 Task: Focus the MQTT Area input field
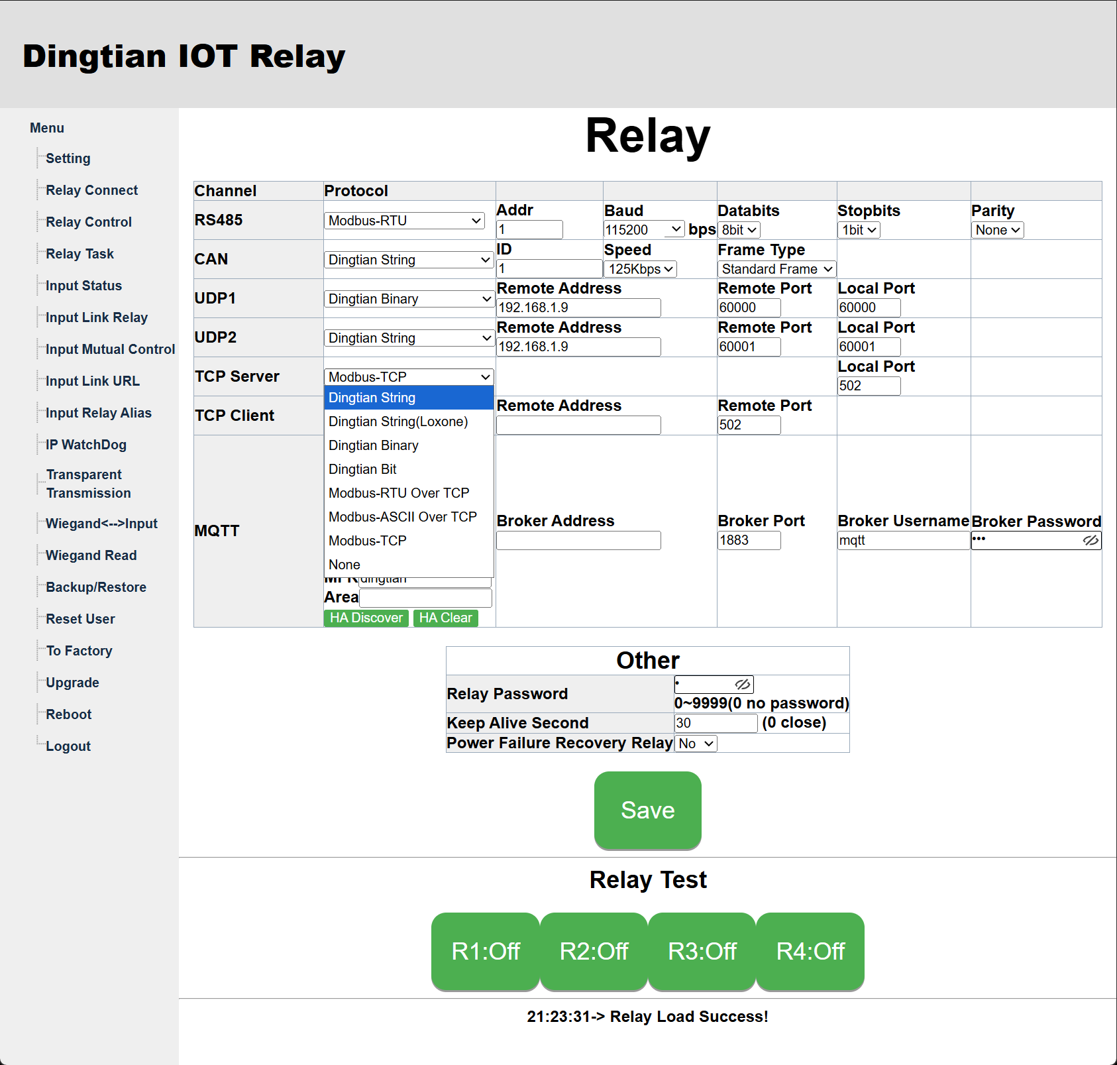[425, 598]
